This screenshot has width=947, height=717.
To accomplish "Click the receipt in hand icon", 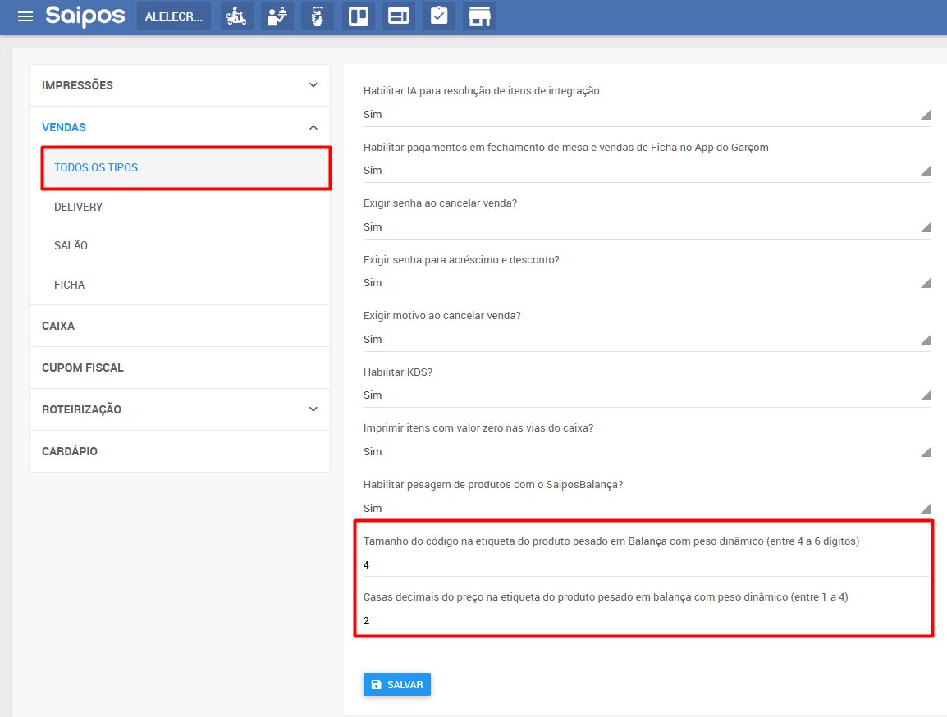I will click(318, 16).
